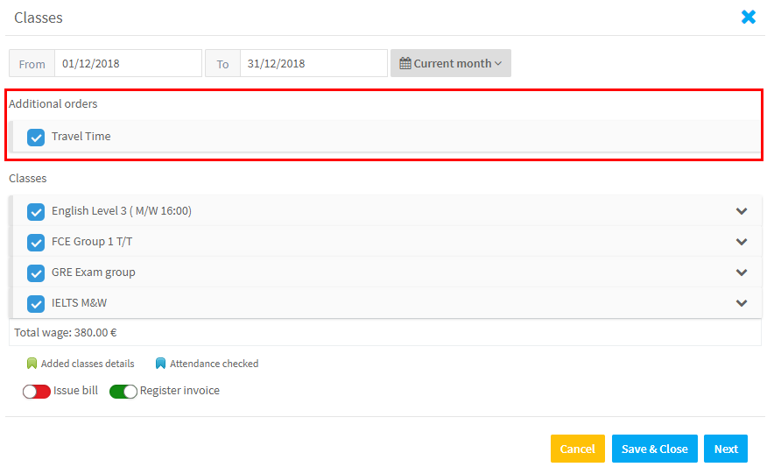Screen dimensions: 774x467
Task: Open the Current month dropdown
Action: pyautogui.click(x=451, y=63)
